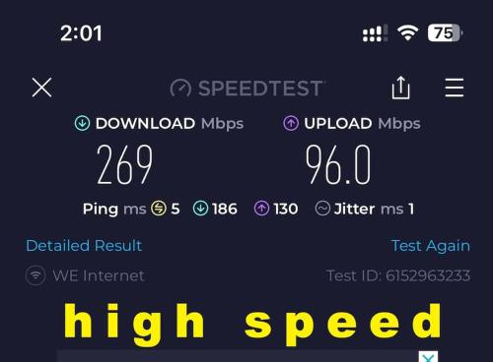This screenshot has height=362, width=493.
Task: Close the speed test result screen
Action: tap(41, 88)
